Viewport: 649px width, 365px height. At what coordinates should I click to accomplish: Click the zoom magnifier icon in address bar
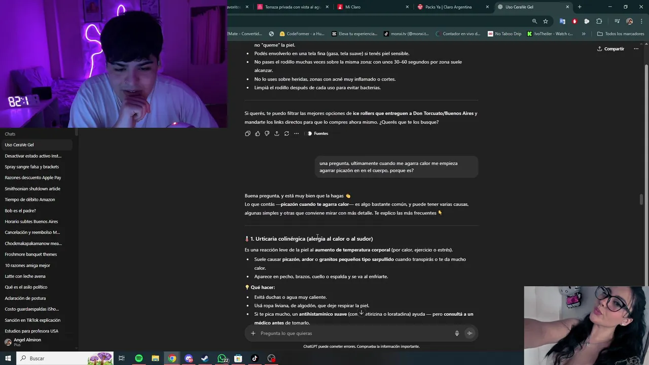coord(534,21)
